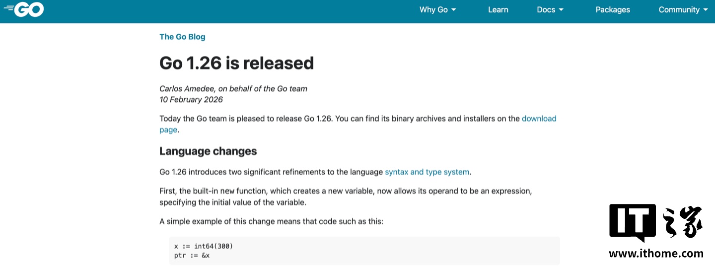Click the Go 1.26 is released heading
Viewport: 715px width, 267px height.
236,63
